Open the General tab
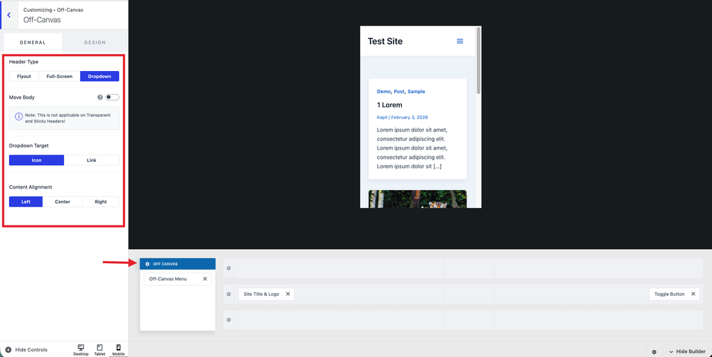The width and height of the screenshot is (712, 357). 33,42
